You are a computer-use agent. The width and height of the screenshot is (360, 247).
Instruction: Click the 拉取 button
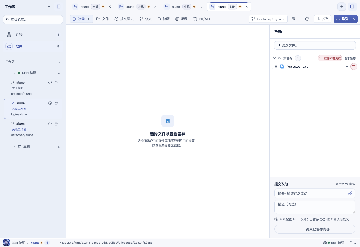tap(323, 19)
